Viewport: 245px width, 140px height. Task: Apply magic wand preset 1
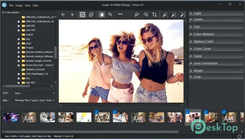(x=165, y=15)
